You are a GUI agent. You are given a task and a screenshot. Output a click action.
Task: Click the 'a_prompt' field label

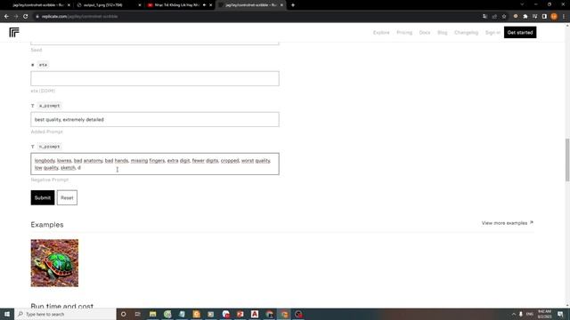click(50, 106)
